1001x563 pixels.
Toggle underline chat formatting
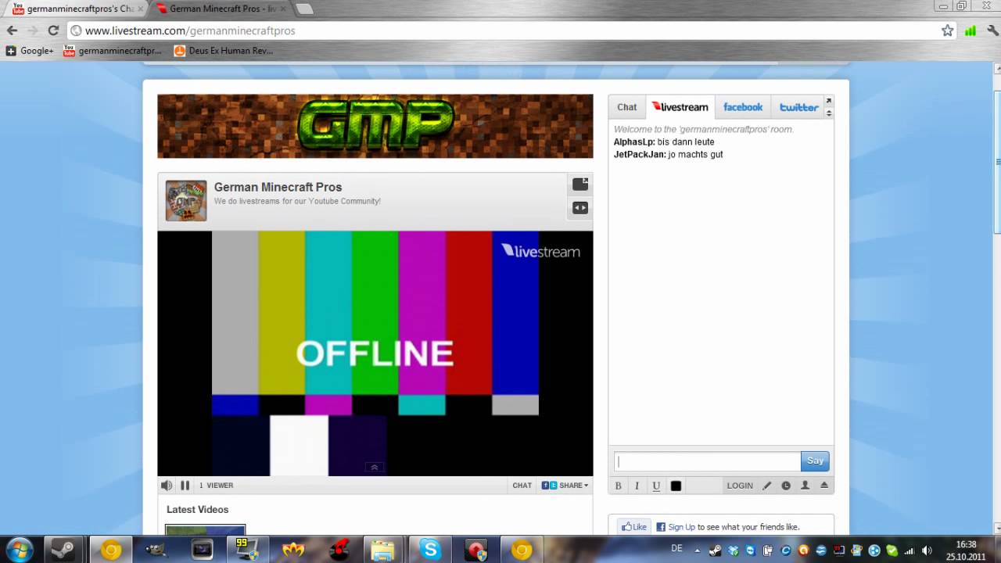point(656,486)
